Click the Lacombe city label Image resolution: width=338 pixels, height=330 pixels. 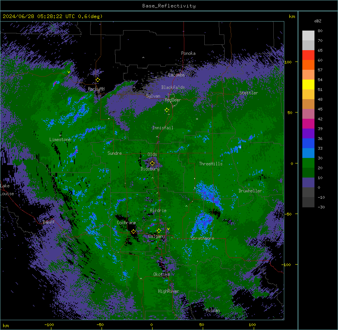pos(176,75)
